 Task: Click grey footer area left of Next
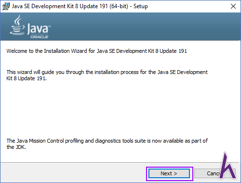(x=72, y=173)
